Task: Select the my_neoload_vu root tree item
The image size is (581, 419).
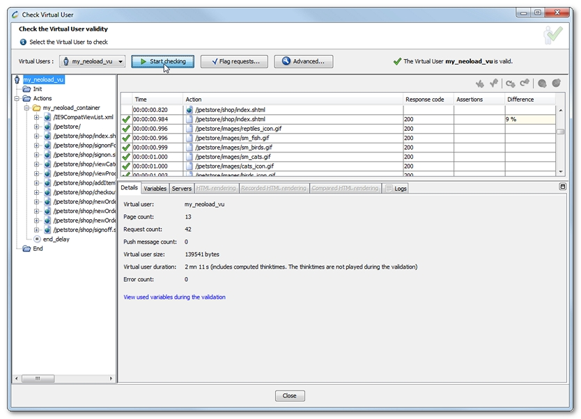Action: click(43, 79)
